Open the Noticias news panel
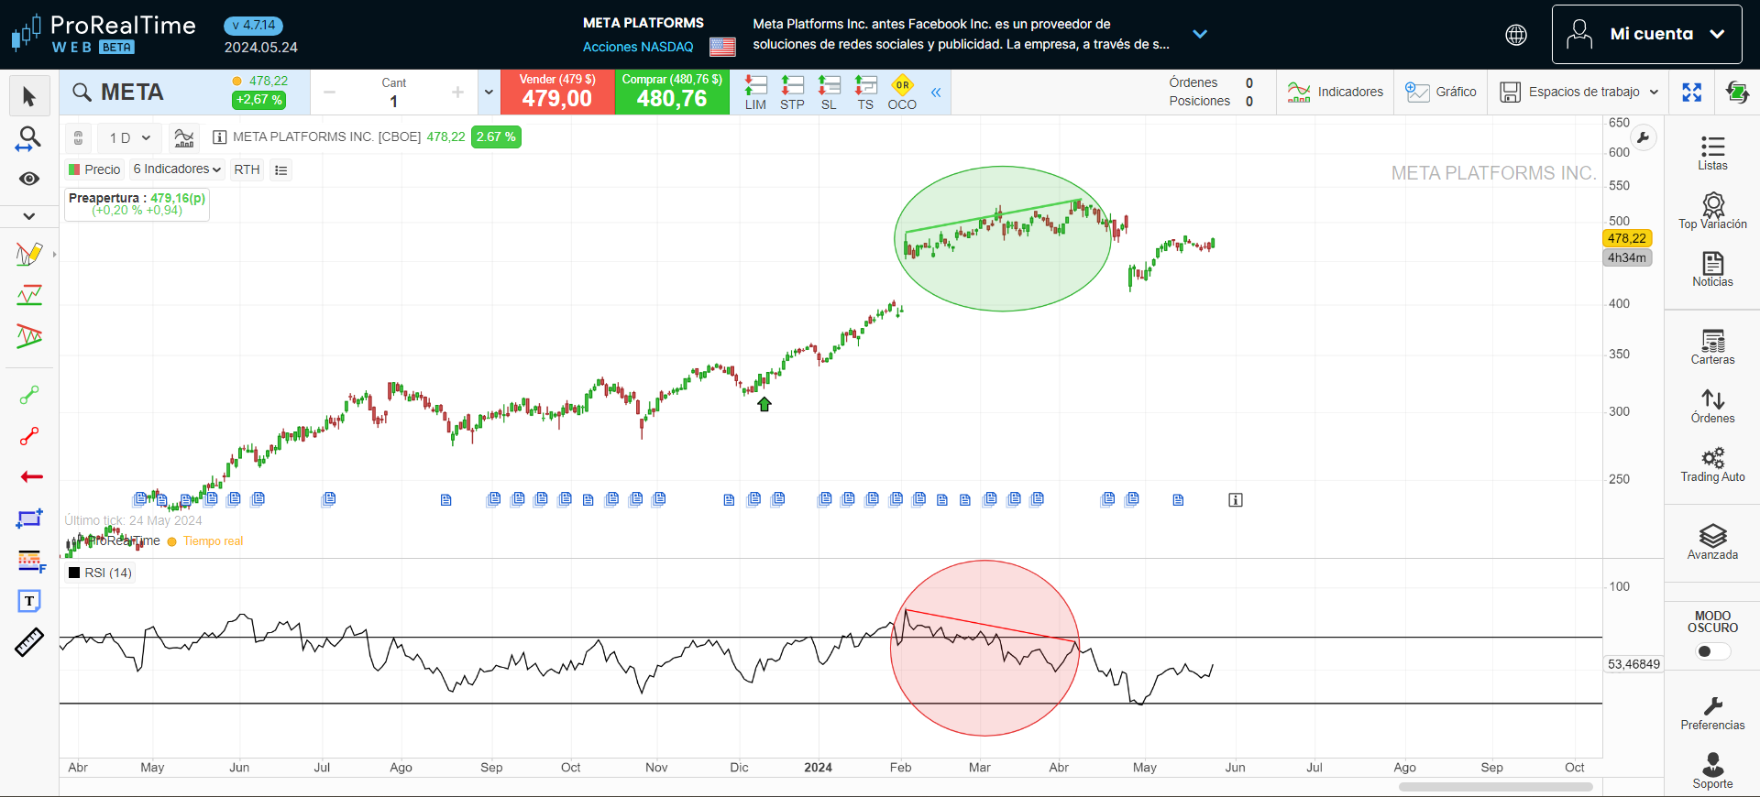The width and height of the screenshot is (1760, 797). pyautogui.click(x=1711, y=269)
